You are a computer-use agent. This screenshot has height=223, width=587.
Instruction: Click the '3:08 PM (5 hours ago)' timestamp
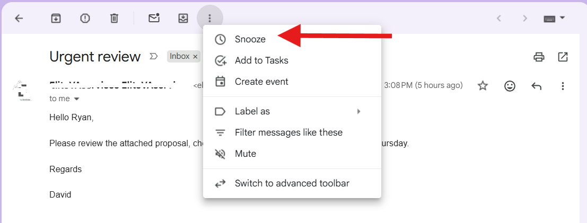coord(423,85)
